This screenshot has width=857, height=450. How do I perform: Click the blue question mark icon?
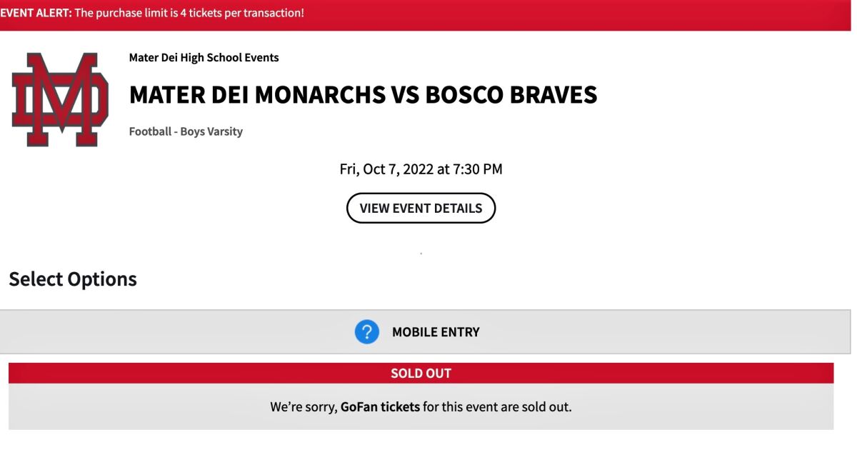coord(367,332)
